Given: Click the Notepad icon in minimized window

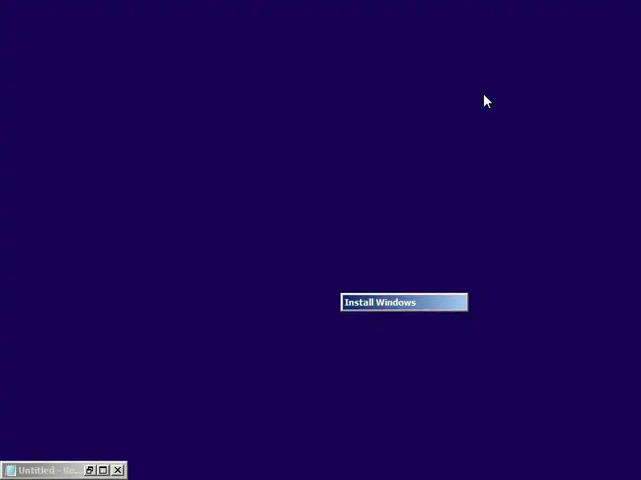Looking at the screenshot, I should point(10,470).
